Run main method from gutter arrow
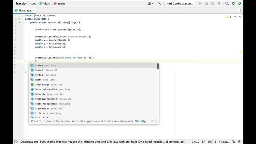Screen dimensions: 256x144 [x=19, y=23]
